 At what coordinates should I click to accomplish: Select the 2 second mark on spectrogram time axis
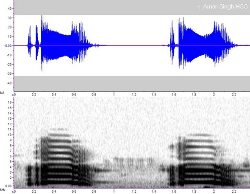point(214,191)
